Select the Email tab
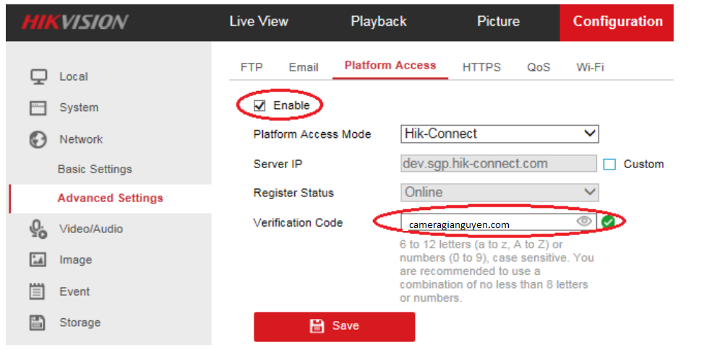The height and width of the screenshot is (350, 704). click(x=304, y=67)
